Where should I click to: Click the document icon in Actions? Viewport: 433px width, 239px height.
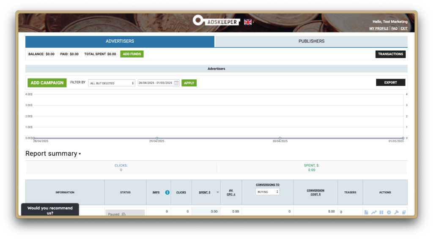pyautogui.click(x=366, y=212)
